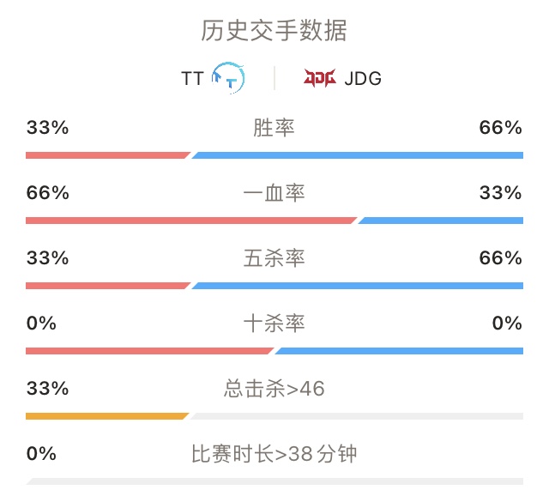
Task: Click the 十杀率 stat label
Action: click(x=274, y=324)
